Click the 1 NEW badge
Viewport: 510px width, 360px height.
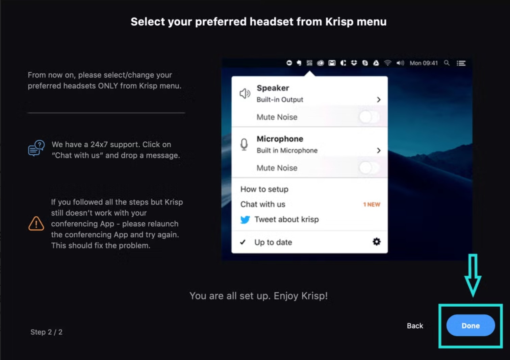[x=372, y=205]
